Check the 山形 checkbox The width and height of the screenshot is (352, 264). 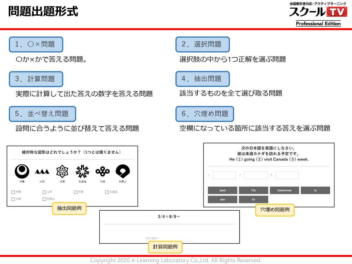pos(44,192)
